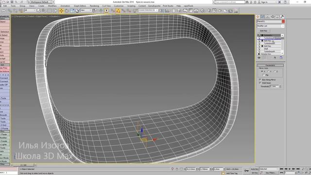Toggle the Auto Key button
Viewport: 311px width, 175px height.
255,169
